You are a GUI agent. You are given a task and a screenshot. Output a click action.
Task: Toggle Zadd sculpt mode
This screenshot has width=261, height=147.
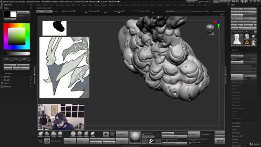[x=49, y=11]
